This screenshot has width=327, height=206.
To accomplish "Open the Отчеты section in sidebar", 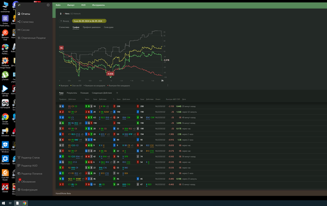I will click(x=24, y=14).
